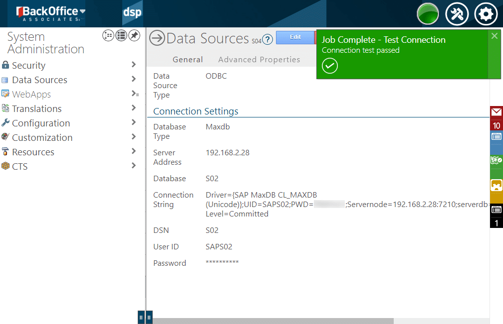Switch navigation to tree view icon
The width and height of the screenshot is (503, 324).
pos(108,35)
